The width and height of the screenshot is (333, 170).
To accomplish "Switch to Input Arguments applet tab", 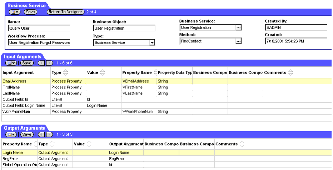I will tap(23, 57).
